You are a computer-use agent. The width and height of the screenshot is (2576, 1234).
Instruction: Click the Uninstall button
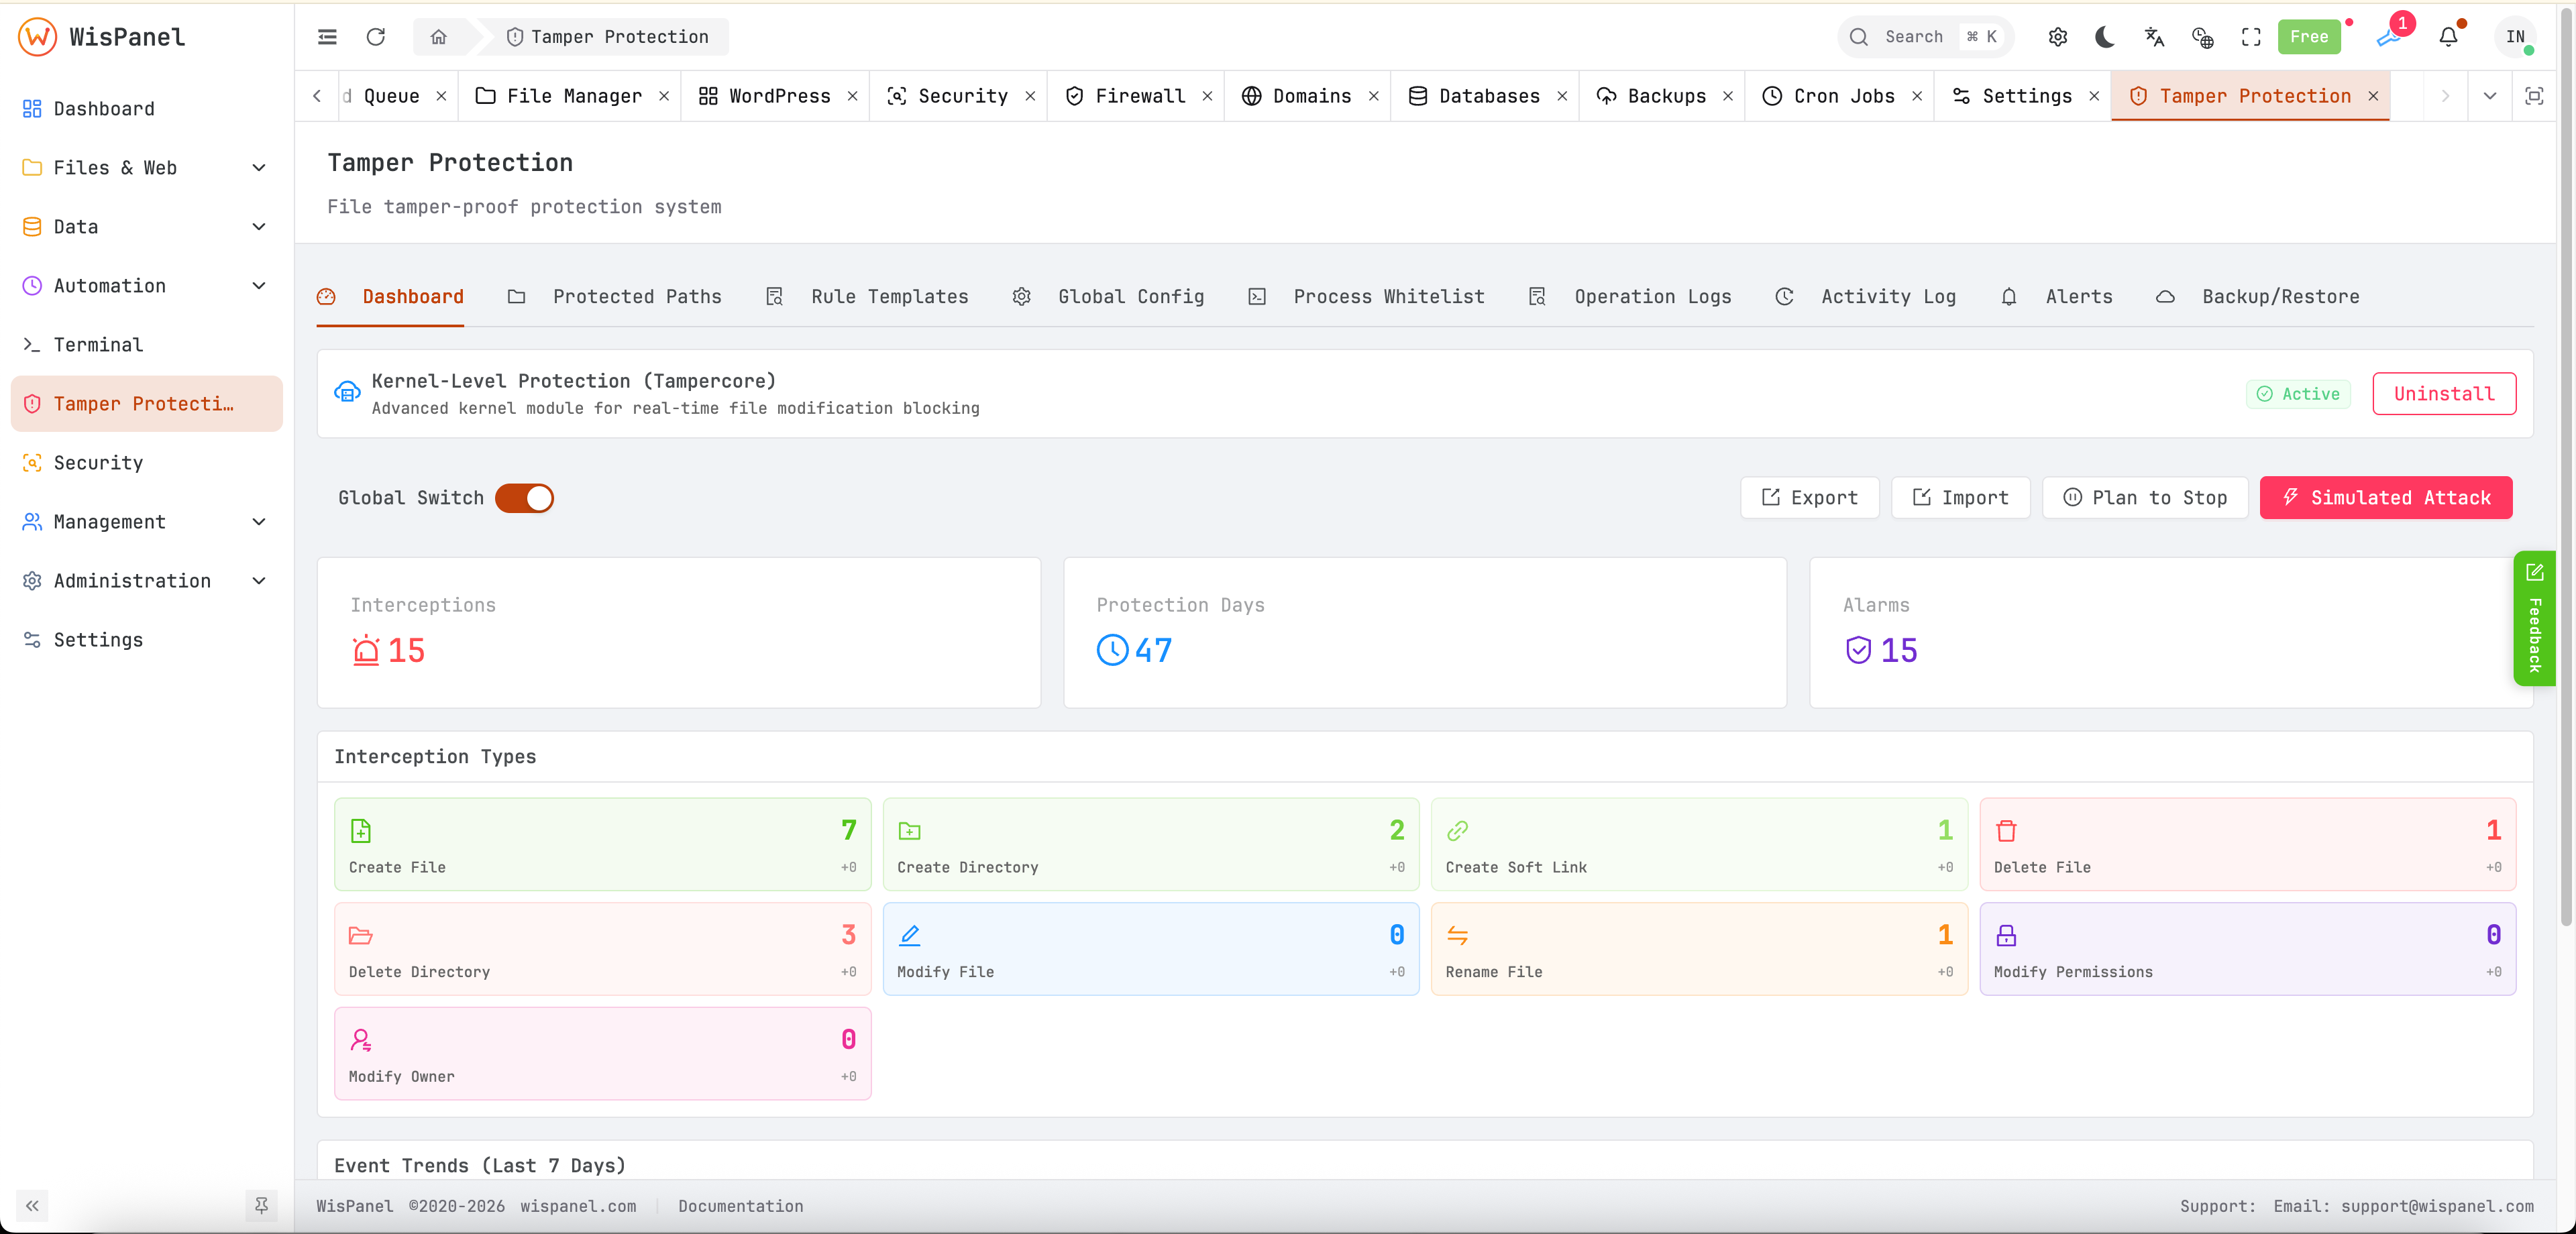[x=2444, y=394]
